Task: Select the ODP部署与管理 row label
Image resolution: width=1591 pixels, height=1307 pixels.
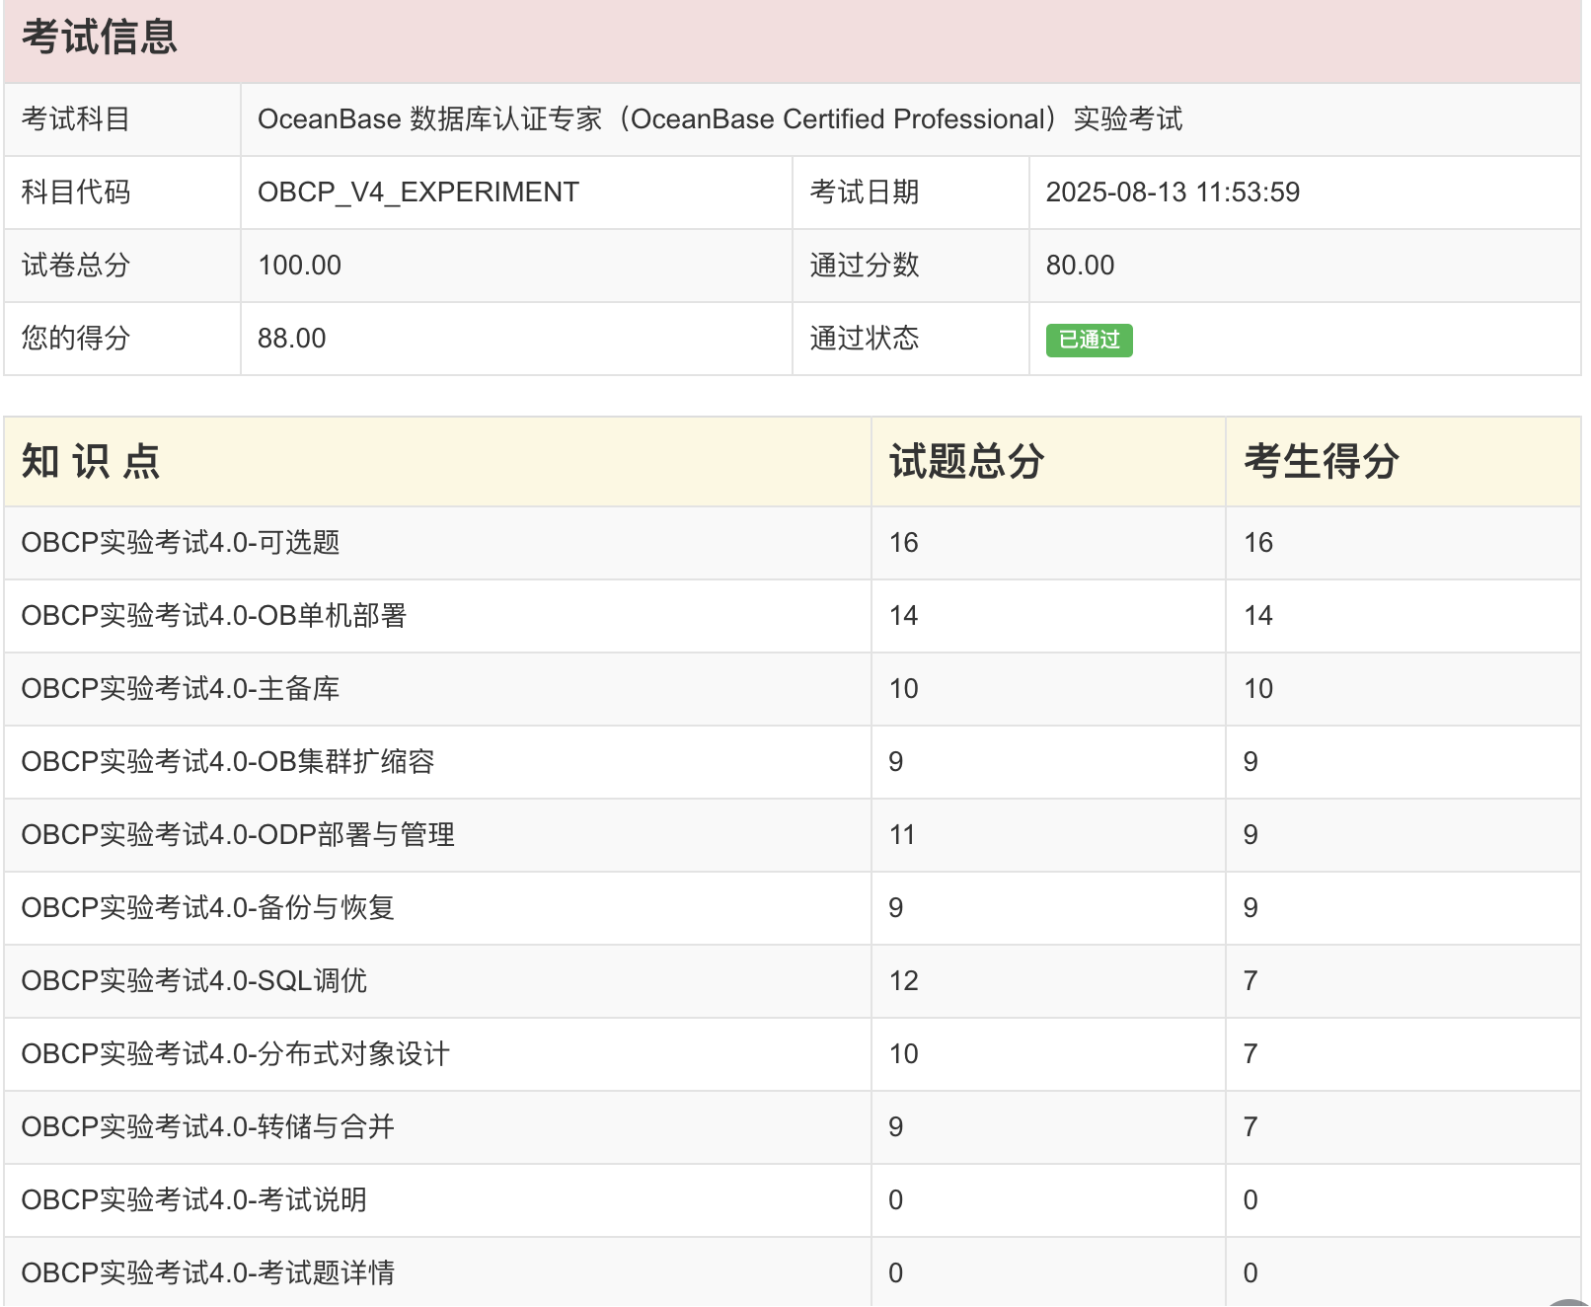Action: (x=238, y=835)
